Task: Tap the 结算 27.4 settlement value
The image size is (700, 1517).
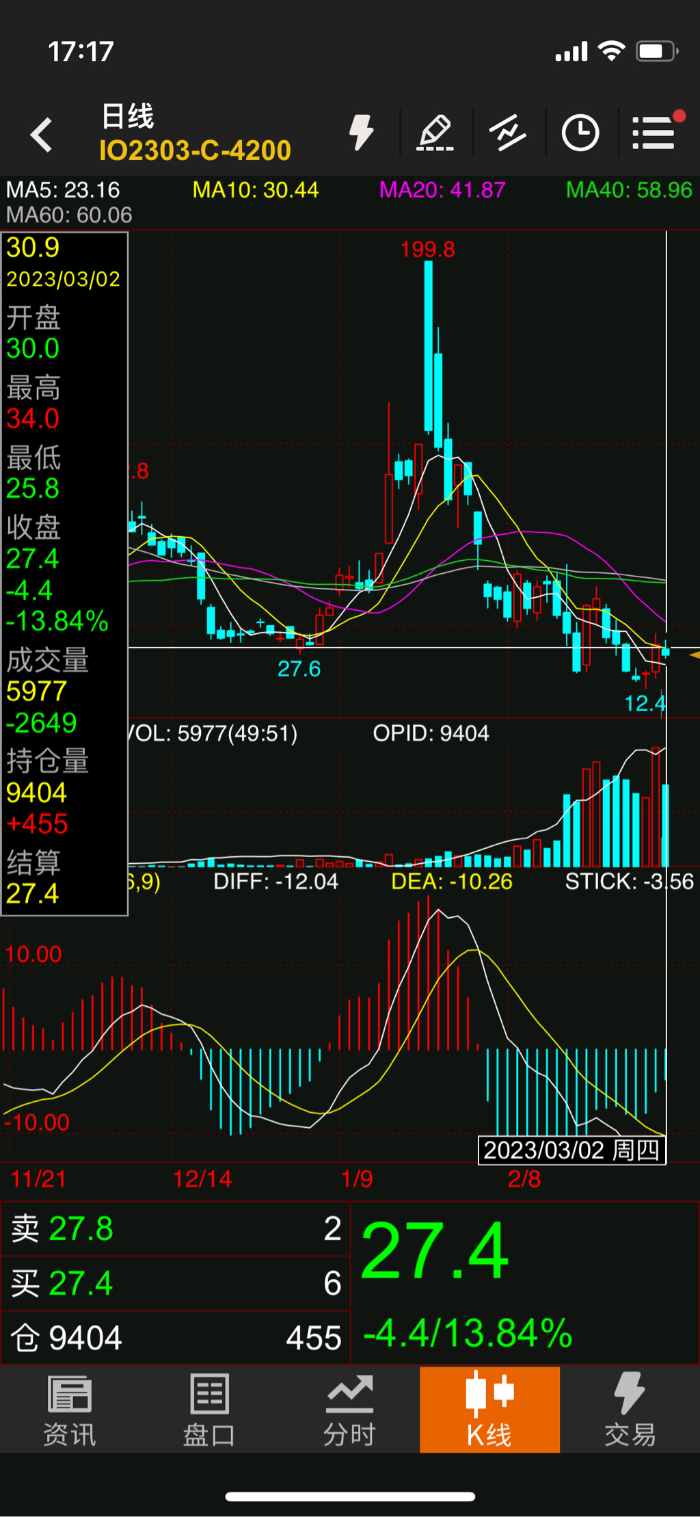Action: pyautogui.click(x=33, y=893)
